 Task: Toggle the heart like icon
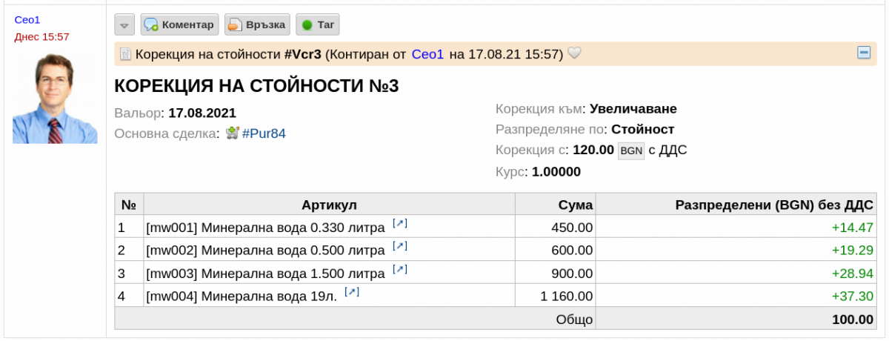[573, 53]
